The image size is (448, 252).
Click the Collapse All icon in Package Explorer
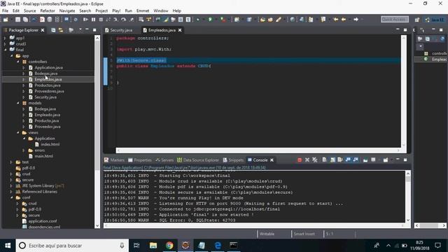[x=53, y=30]
